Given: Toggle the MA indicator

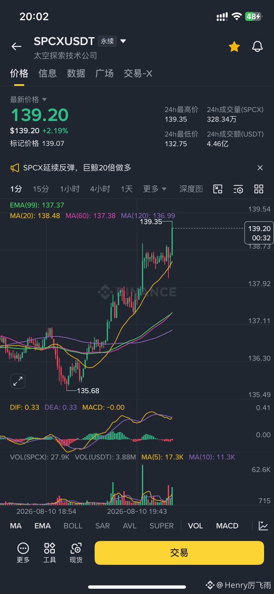Looking at the screenshot, I should tap(16, 526).
